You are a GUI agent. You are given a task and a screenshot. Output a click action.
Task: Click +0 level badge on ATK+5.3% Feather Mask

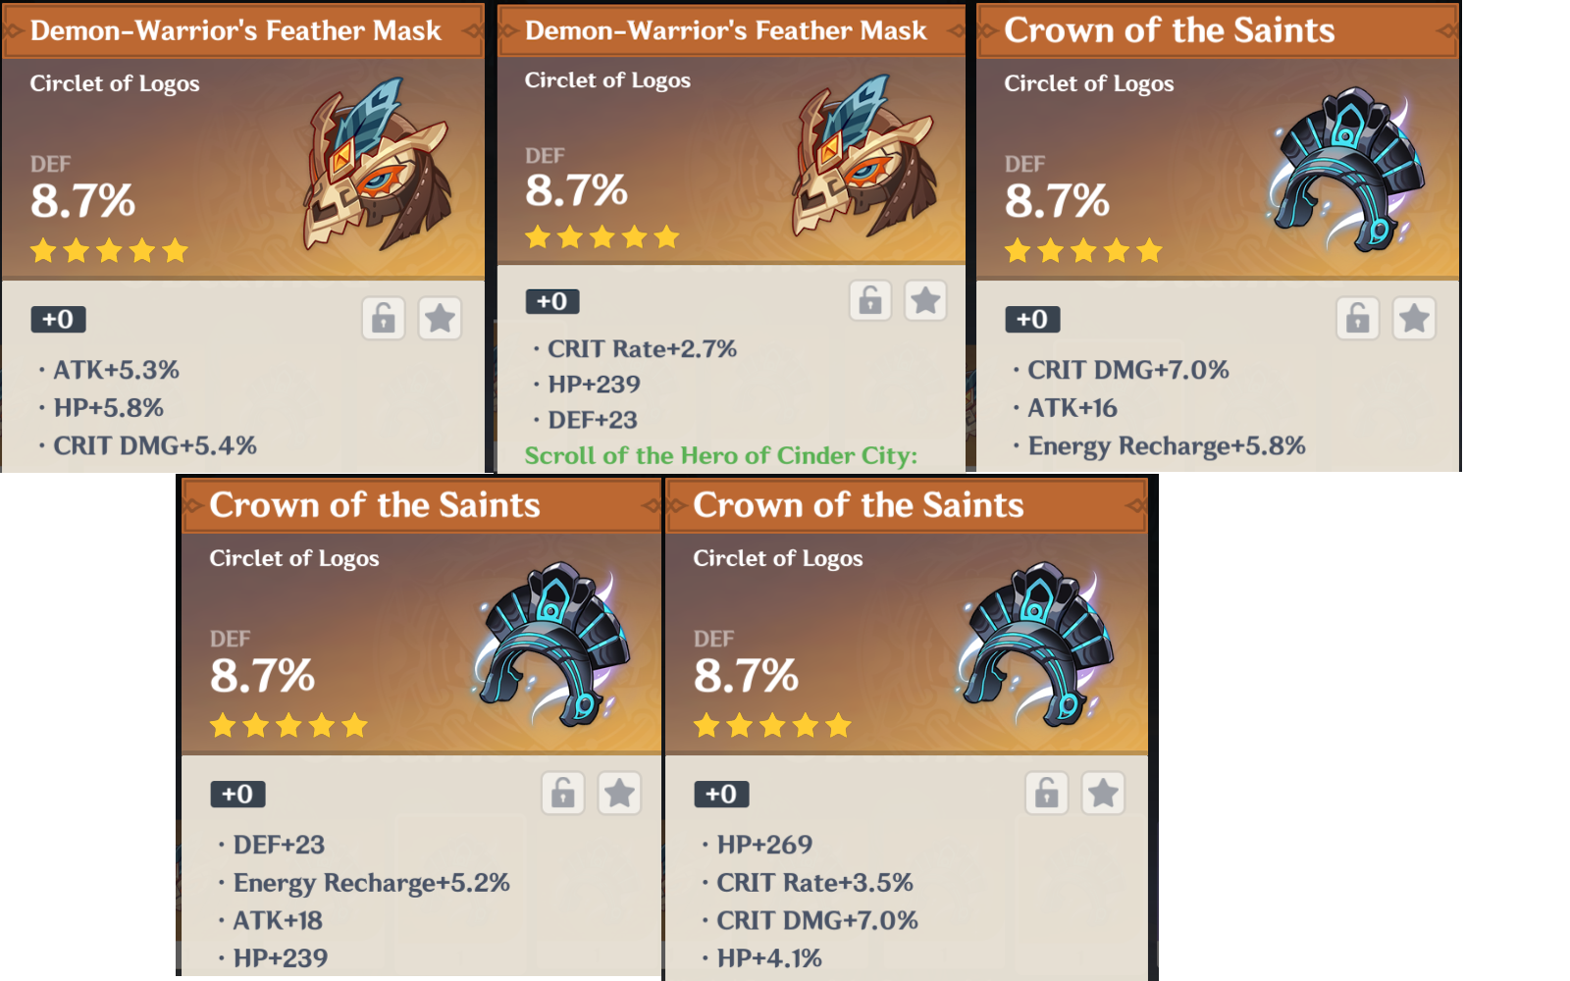[x=58, y=319]
